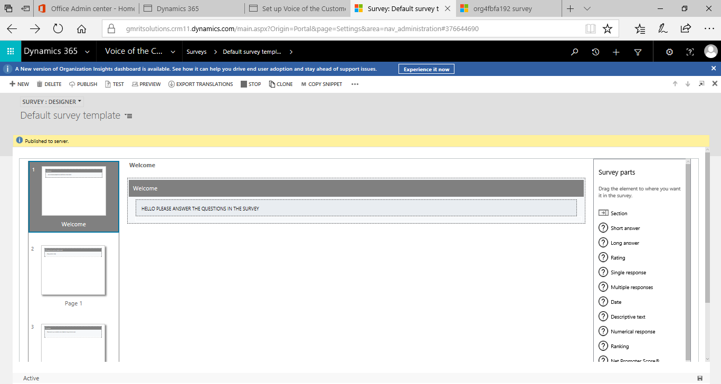Screen dimensions: 721x384
Task: Expand Dynamics 365 navigation chevron
Action: click(87, 52)
